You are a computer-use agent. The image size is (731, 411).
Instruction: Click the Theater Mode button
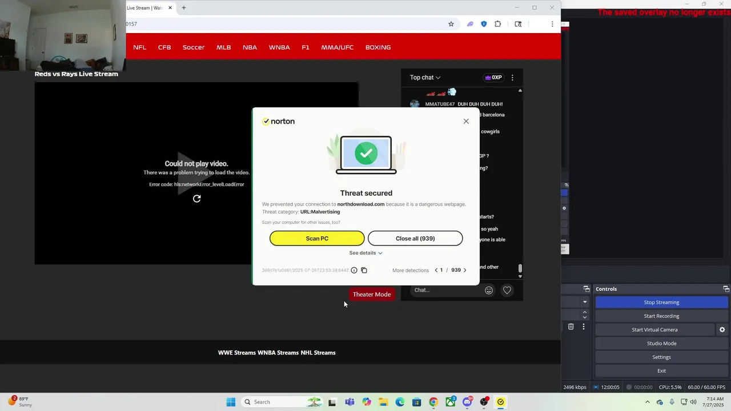[372, 295]
